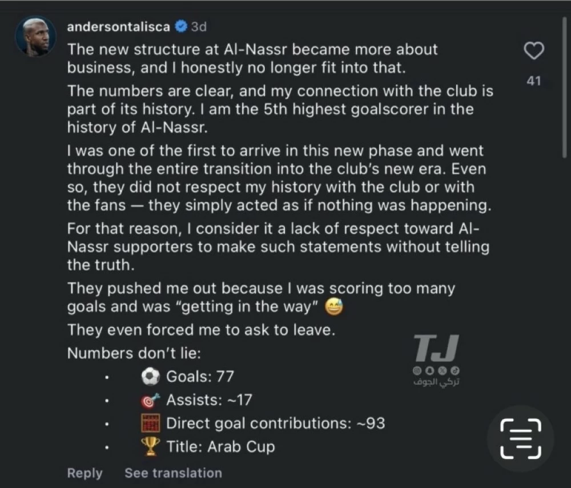
Task: Click the "Numbers don't lie:" line
Action: 134,353
